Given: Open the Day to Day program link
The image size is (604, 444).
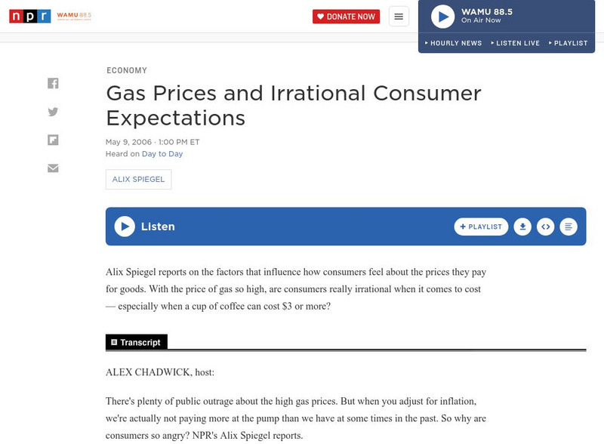Looking at the screenshot, I should click(x=162, y=154).
